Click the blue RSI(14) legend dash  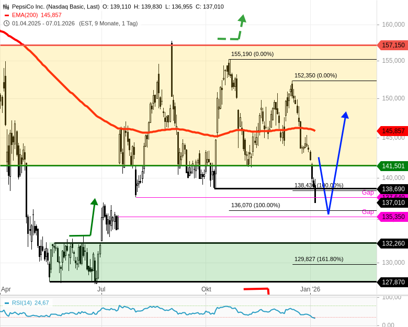[x=6, y=303]
